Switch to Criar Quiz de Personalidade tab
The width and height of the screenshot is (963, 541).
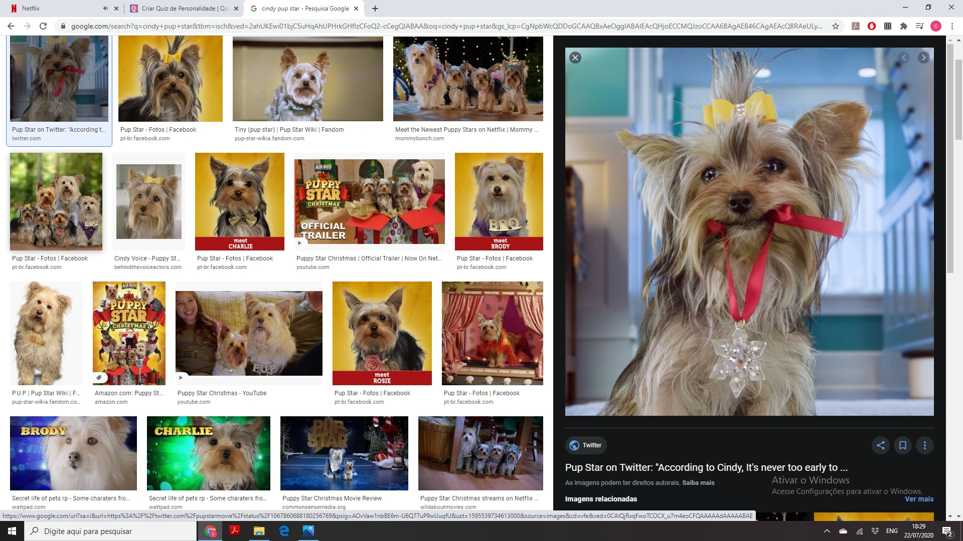[183, 9]
